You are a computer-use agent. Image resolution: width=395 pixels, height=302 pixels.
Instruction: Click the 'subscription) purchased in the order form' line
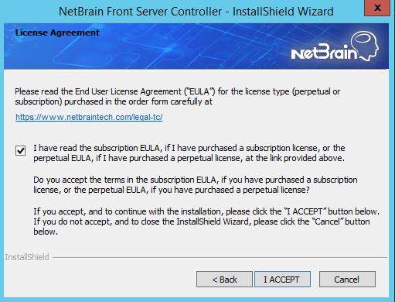pos(114,101)
